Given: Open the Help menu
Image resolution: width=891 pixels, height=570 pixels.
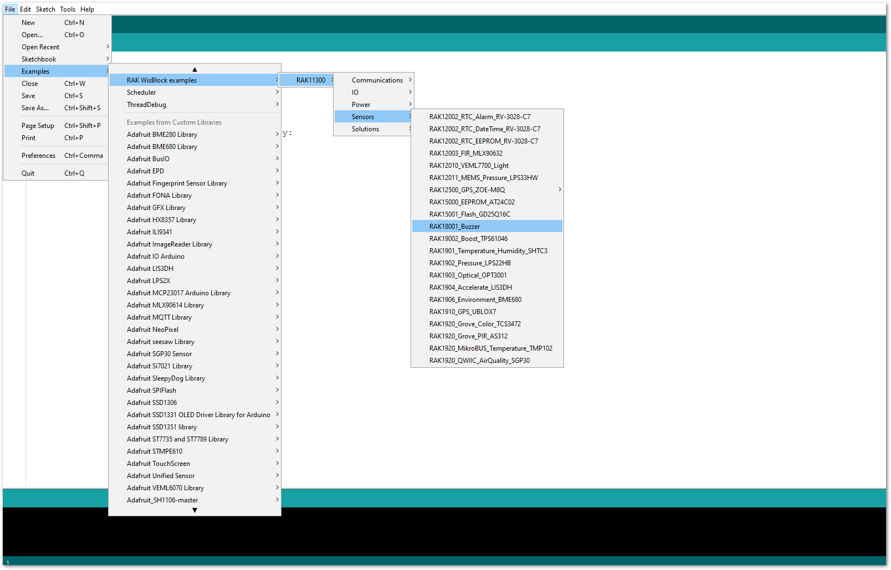Looking at the screenshot, I should coord(87,9).
